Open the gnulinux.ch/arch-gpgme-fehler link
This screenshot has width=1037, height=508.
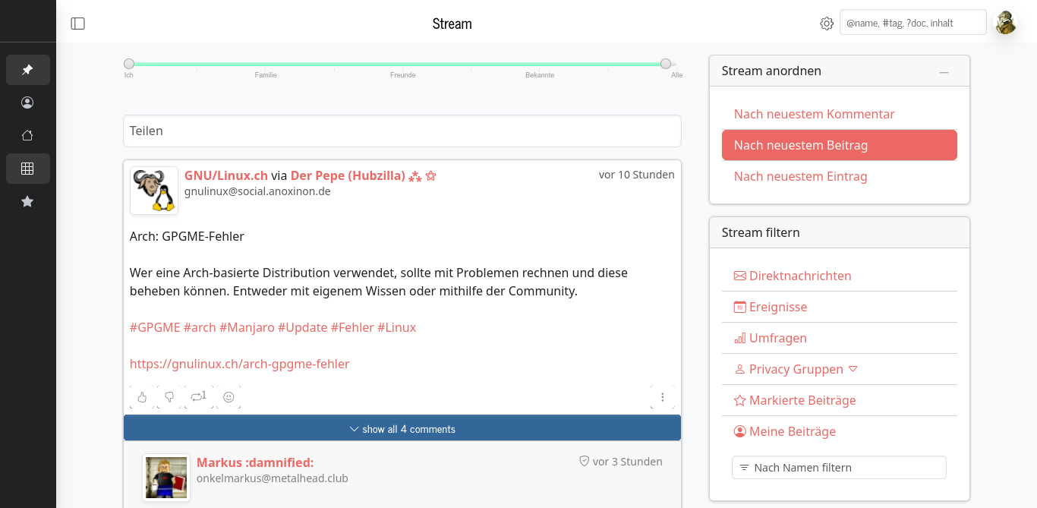point(239,364)
